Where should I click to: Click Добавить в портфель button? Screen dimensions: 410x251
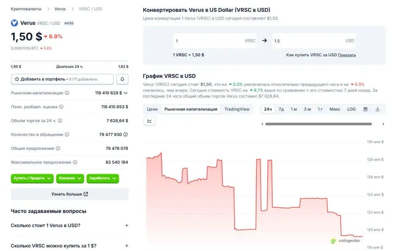tap(62, 79)
